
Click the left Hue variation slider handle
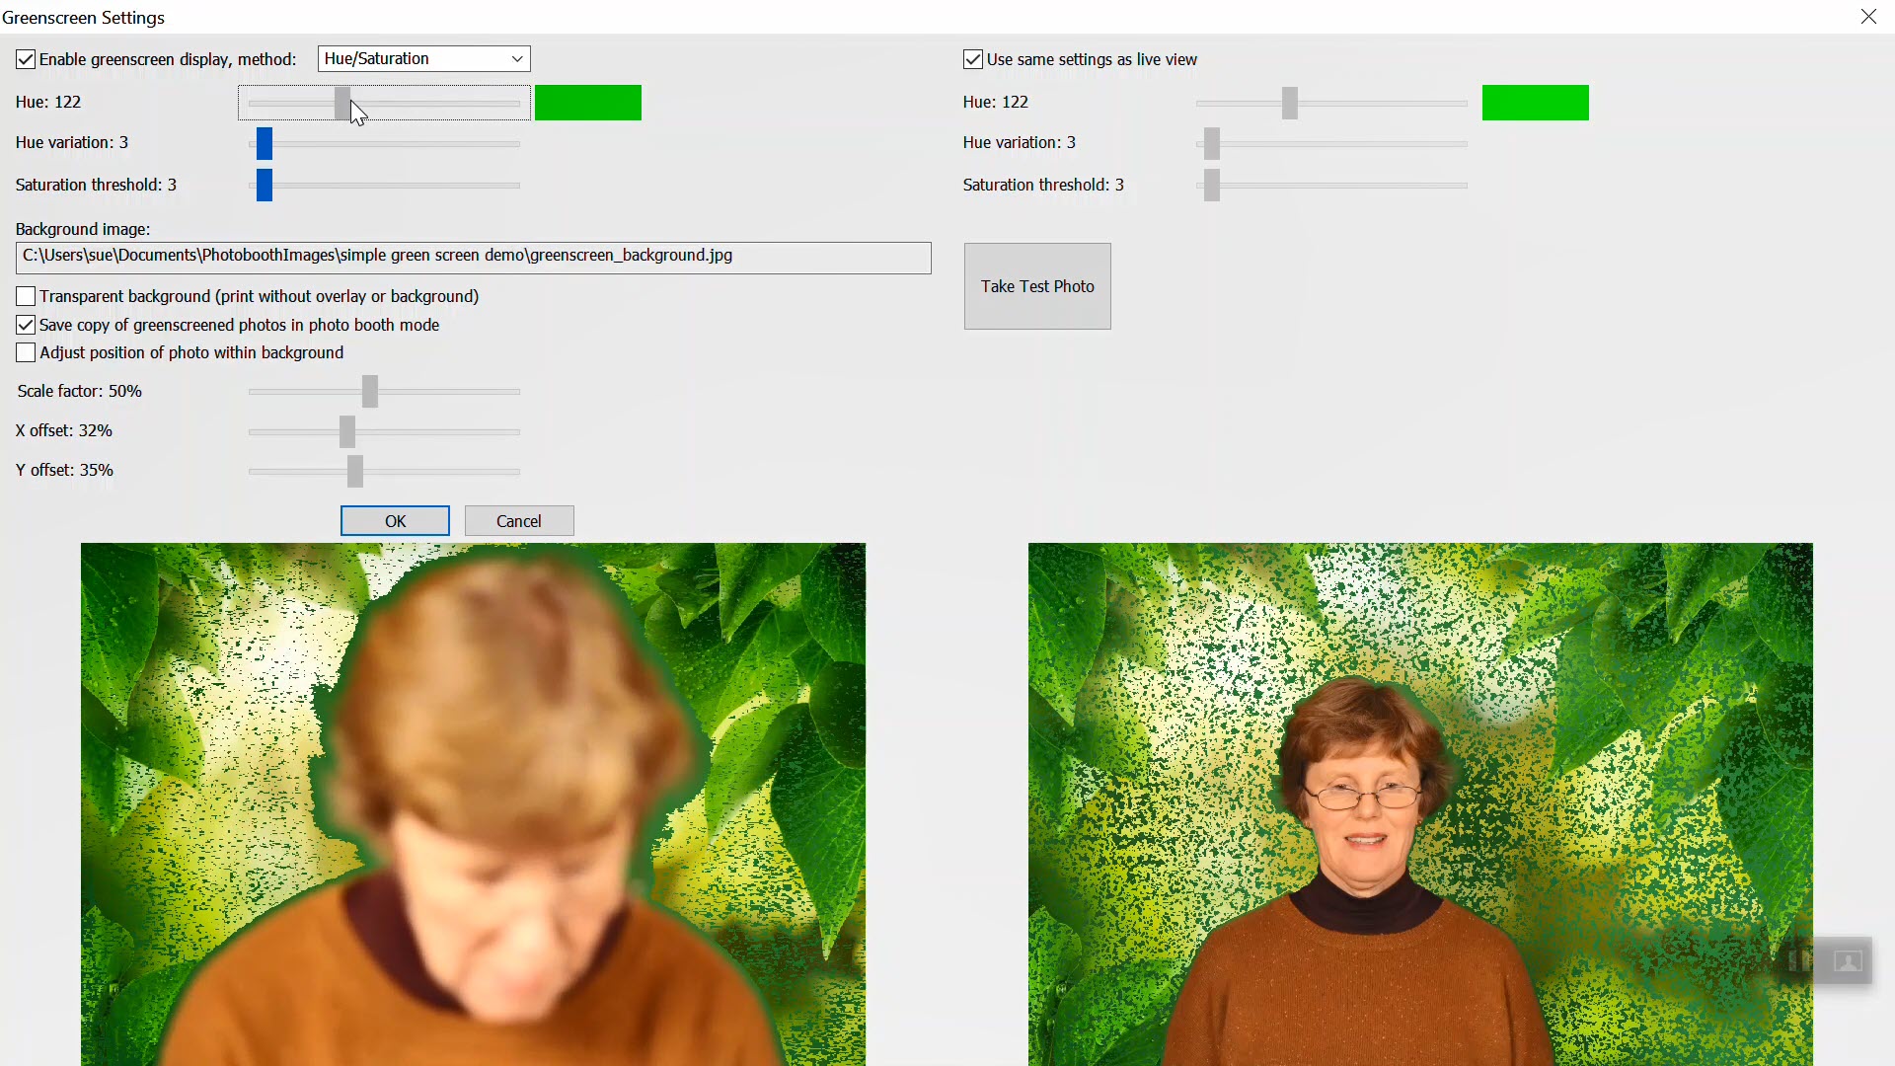pyautogui.click(x=264, y=143)
